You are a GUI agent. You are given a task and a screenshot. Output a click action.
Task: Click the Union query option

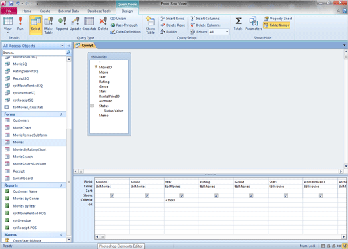point(118,19)
